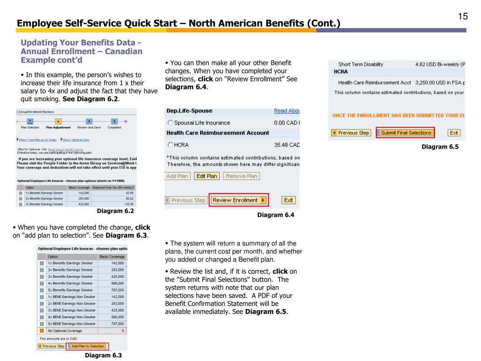This screenshot has height=361, width=481.
Task: Click the Dep.Life-Spouse section heading
Action: point(189,111)
